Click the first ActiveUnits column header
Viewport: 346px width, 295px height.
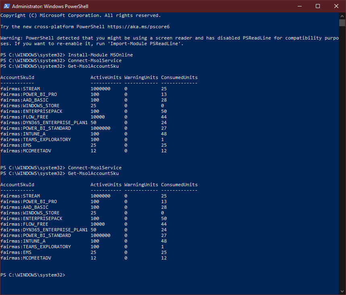coord(106,77)
